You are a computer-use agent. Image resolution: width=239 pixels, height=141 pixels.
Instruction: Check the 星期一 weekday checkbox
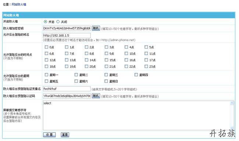(46, 75)
